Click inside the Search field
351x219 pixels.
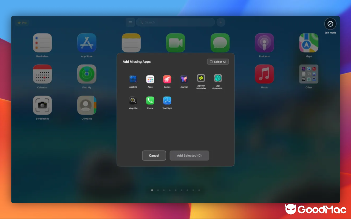tap(175, 22)
